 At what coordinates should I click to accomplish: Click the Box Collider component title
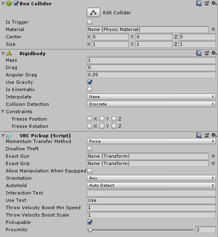(36, 4)
